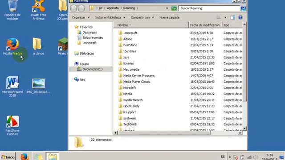Screen dimensions: 285x160
Task: Open Descargas in navigation pane
Action: tap(87, 32)
